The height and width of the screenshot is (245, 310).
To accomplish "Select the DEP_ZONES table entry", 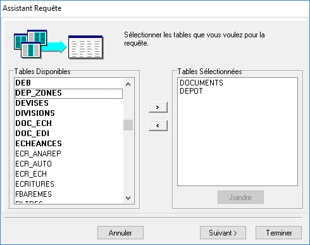I will coord(69,93).
